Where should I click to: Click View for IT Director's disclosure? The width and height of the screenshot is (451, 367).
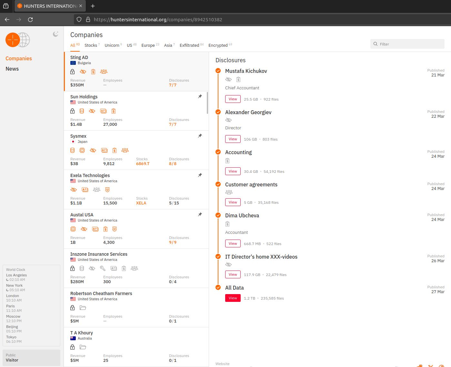[x=233, y=274]
